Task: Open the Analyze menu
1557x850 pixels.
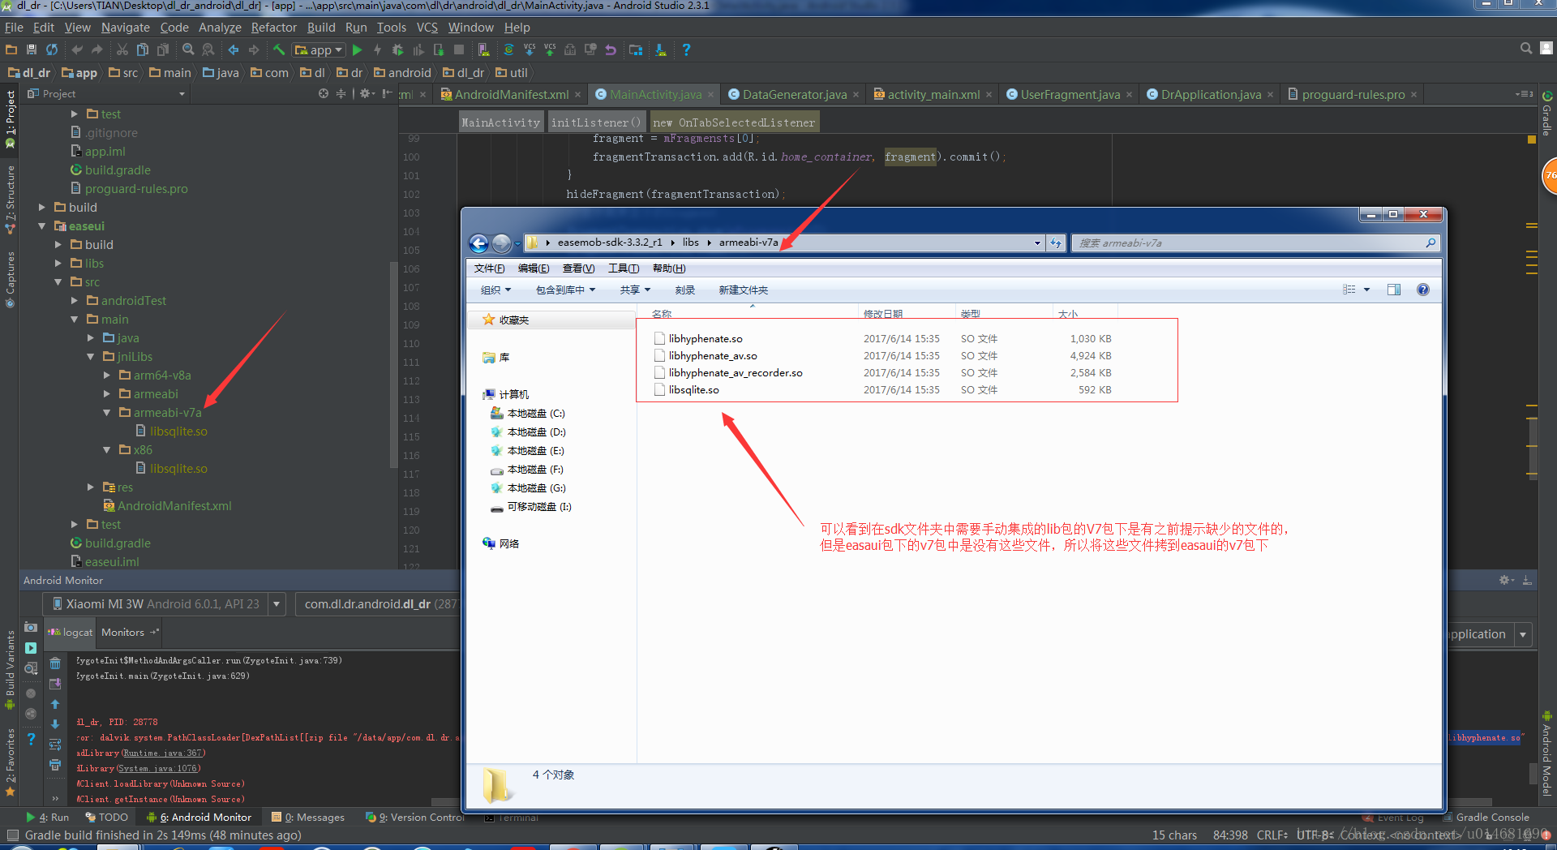Action: (220, 27)
